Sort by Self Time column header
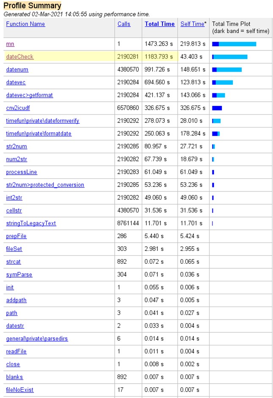 pyautogui.click(x=192, y=24)
